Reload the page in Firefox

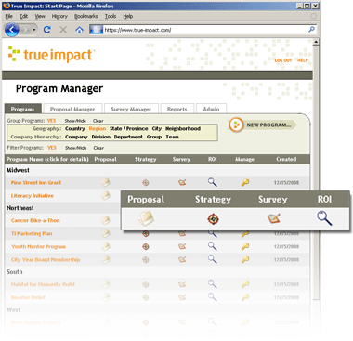[47, 30]
